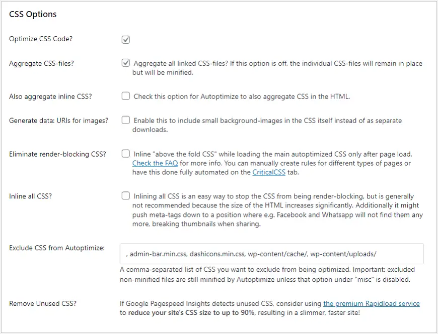The height and width of the screenshot is (334, 438).
Task: Click the CSS Options section heading
Action: [33, 14]
